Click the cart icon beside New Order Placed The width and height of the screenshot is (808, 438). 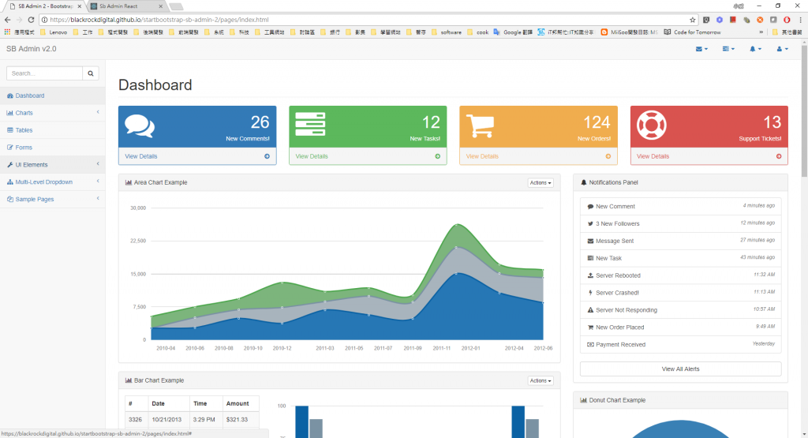(590, 328)
